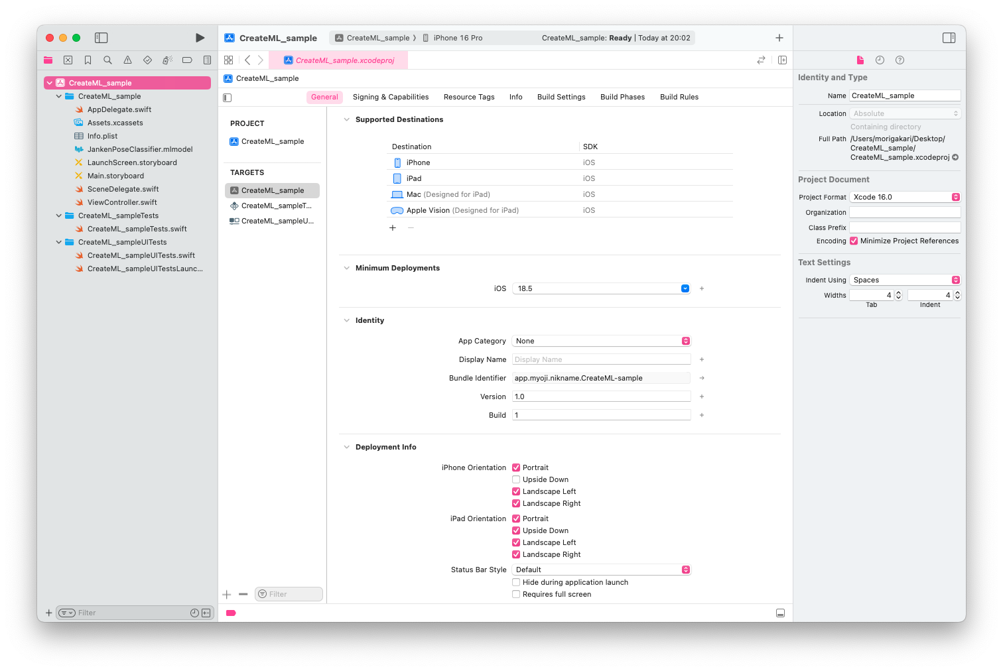Viewport: 1003px width, 671px height.
Task: Open the Issue navigator warning icon
Action: [x=127, y=60]
